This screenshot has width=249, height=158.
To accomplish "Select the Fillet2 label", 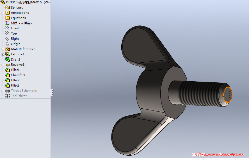I will pos(15,80).
